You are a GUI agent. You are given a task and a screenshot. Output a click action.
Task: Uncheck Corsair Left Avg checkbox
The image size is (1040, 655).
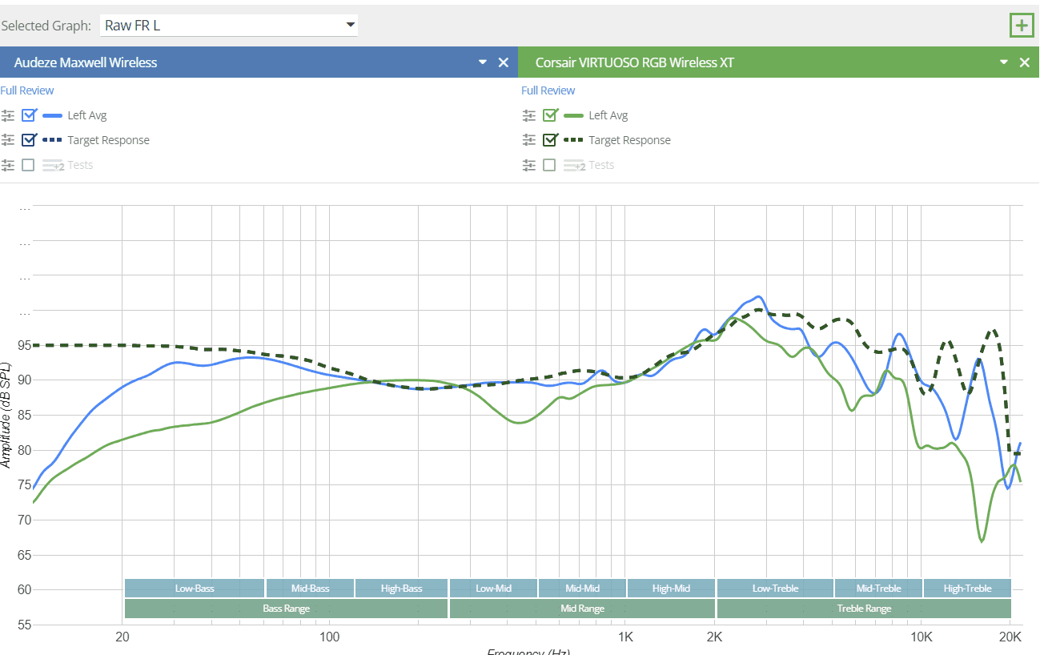tap(550, 115)
